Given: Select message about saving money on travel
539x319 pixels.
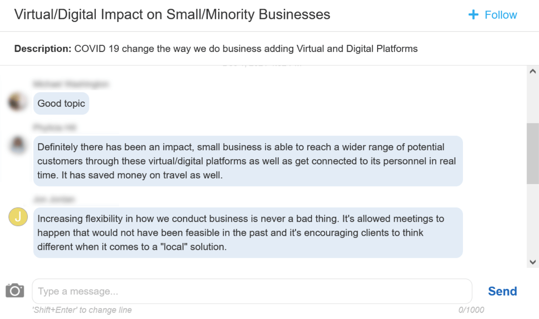Looking at the screenshot, I should pos(248,161).
